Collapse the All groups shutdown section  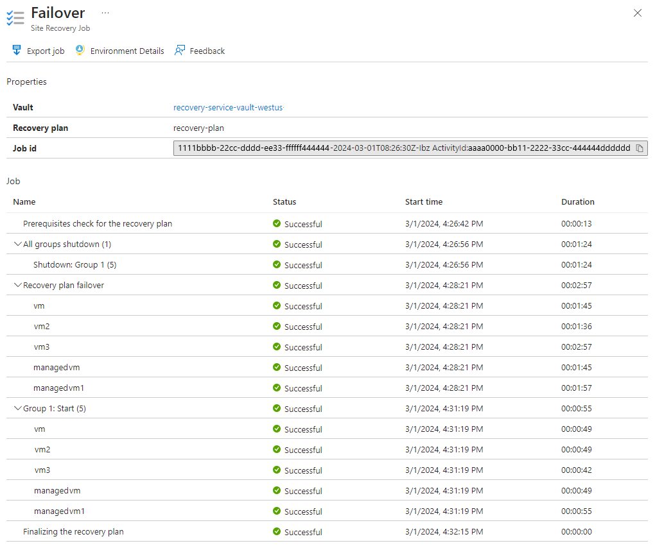(x=17, y=244)
